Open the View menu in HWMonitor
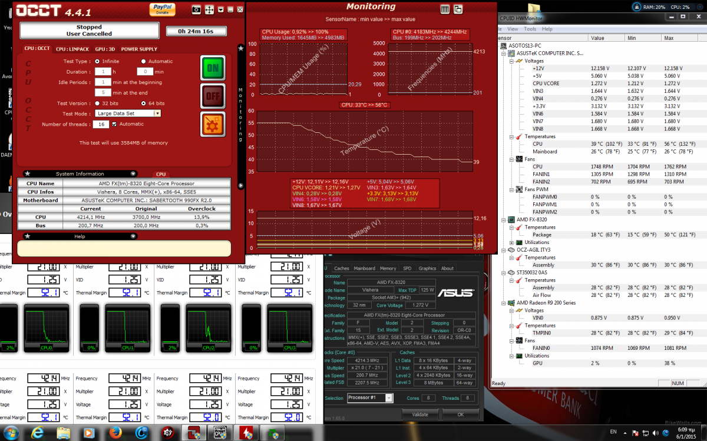Image resolution: width=707 pixels, height=441 pixels. pyautogui.click(x=513, y=29)
